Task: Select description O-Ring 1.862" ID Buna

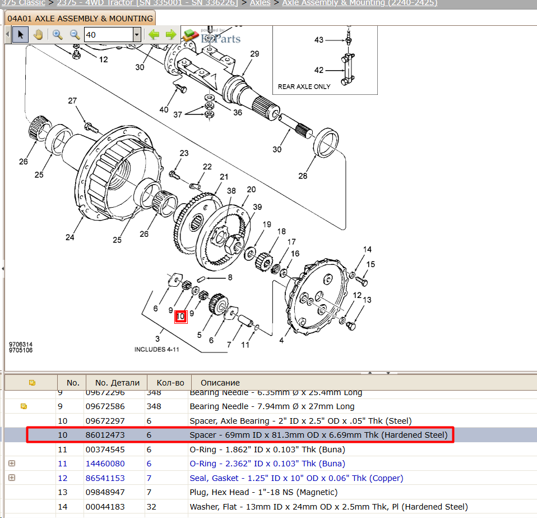Action: tap(267, 450)
